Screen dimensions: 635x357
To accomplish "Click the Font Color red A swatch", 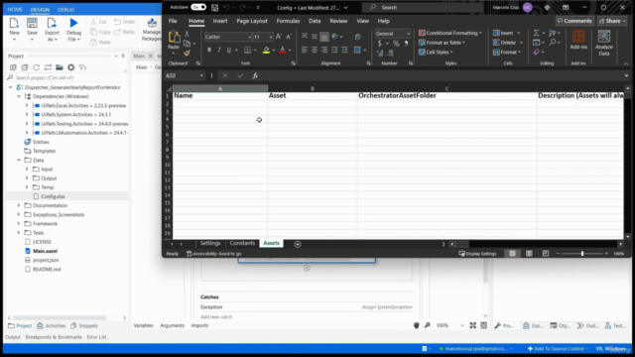I will click(283, 51).
